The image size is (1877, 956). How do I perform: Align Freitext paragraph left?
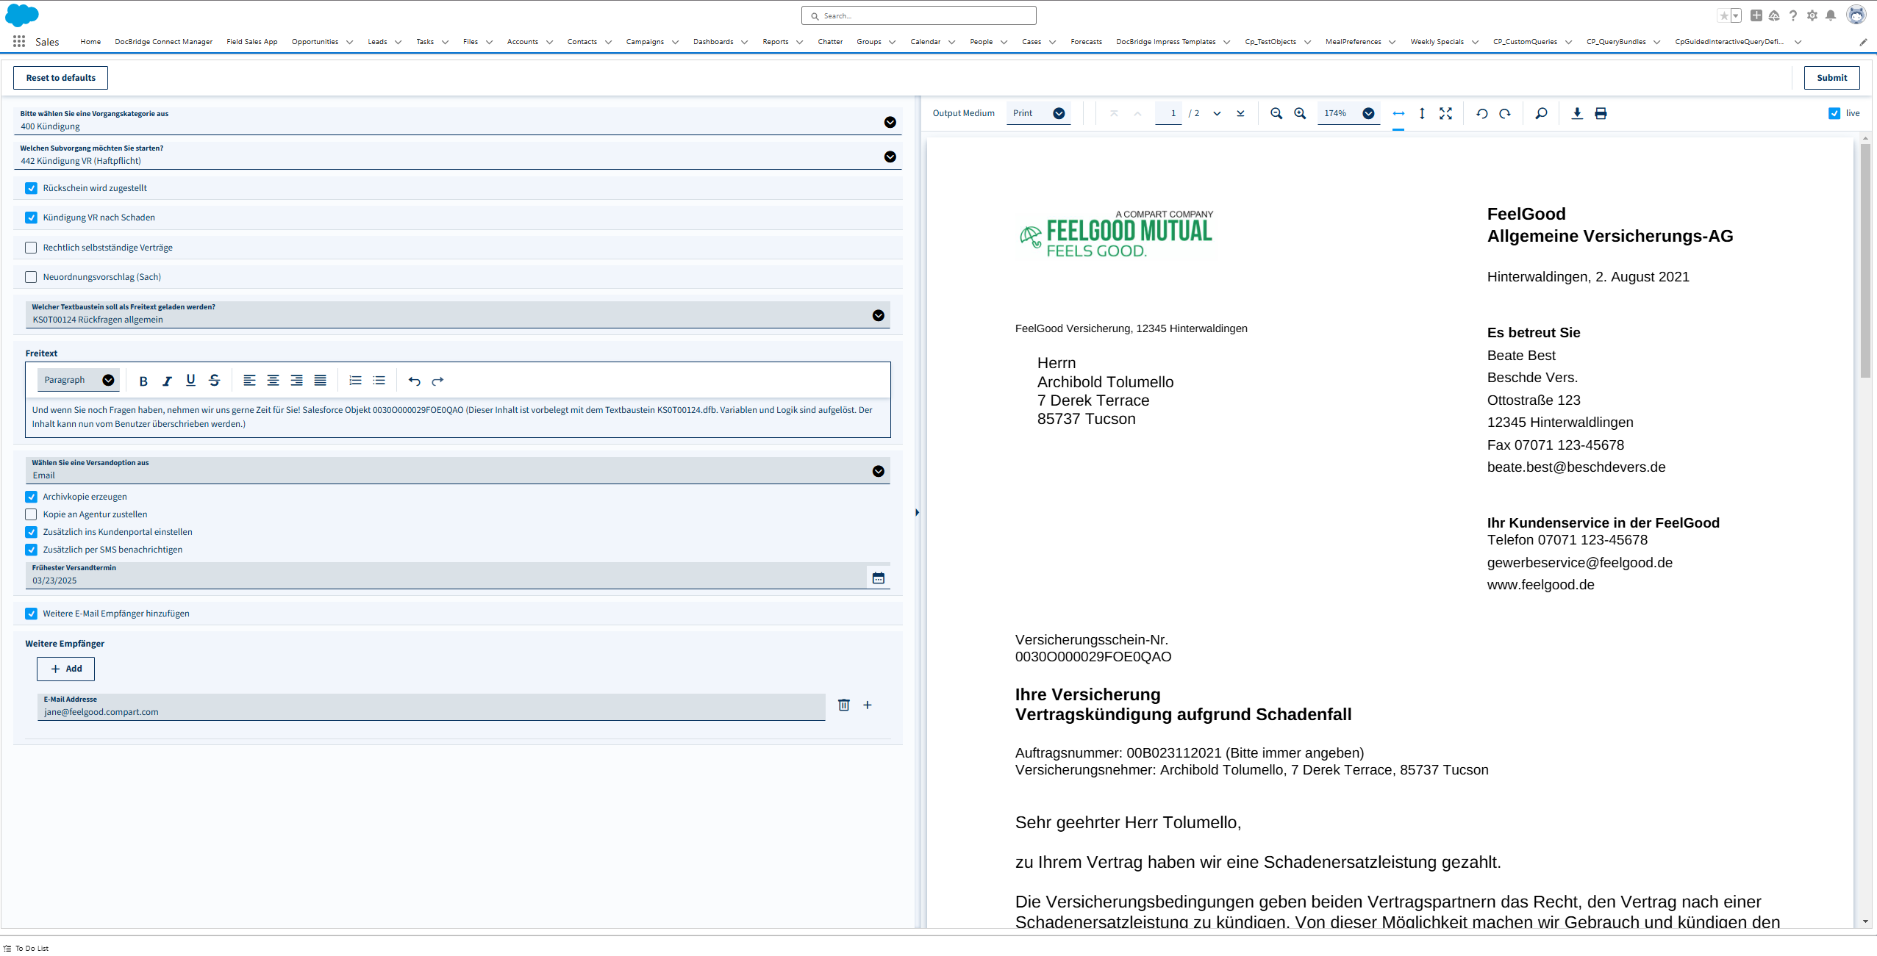click(249, 381)
